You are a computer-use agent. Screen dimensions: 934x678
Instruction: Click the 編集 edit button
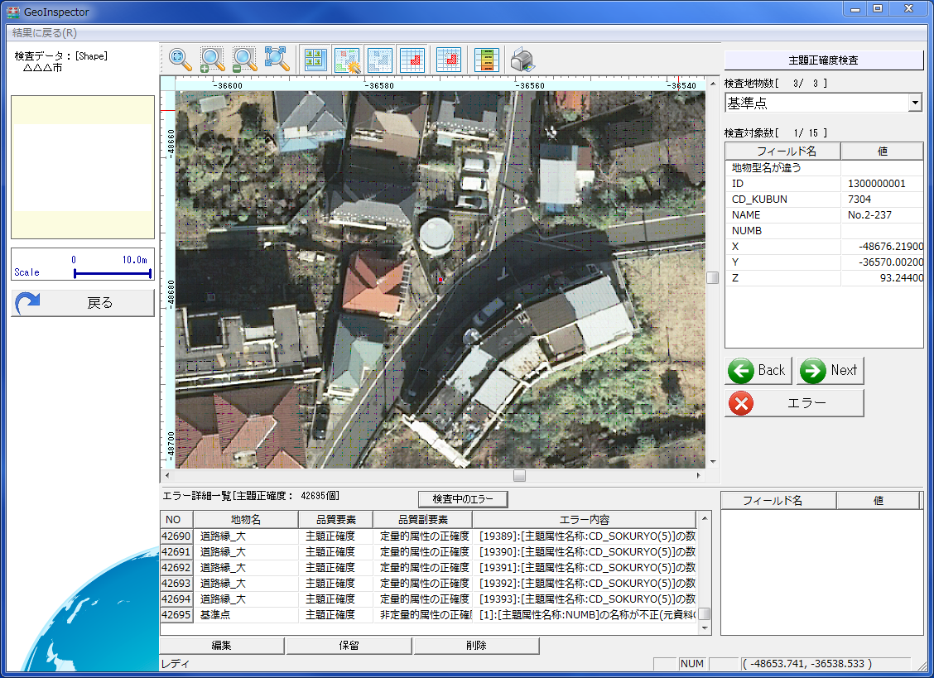pos(222,645)
